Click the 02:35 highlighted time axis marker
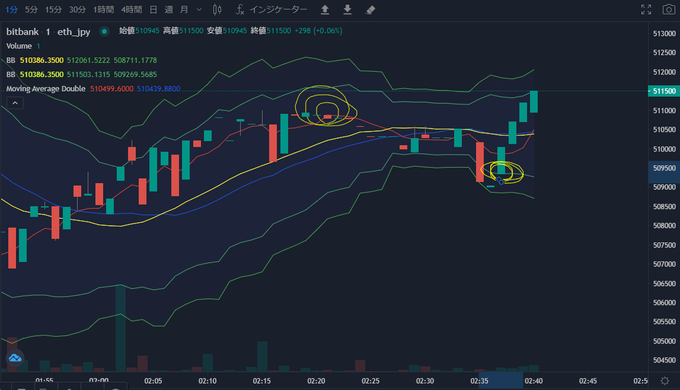 (479, 381)
